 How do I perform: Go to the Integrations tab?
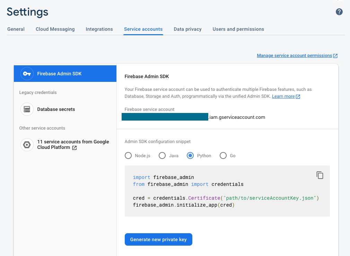pos(99,29)
